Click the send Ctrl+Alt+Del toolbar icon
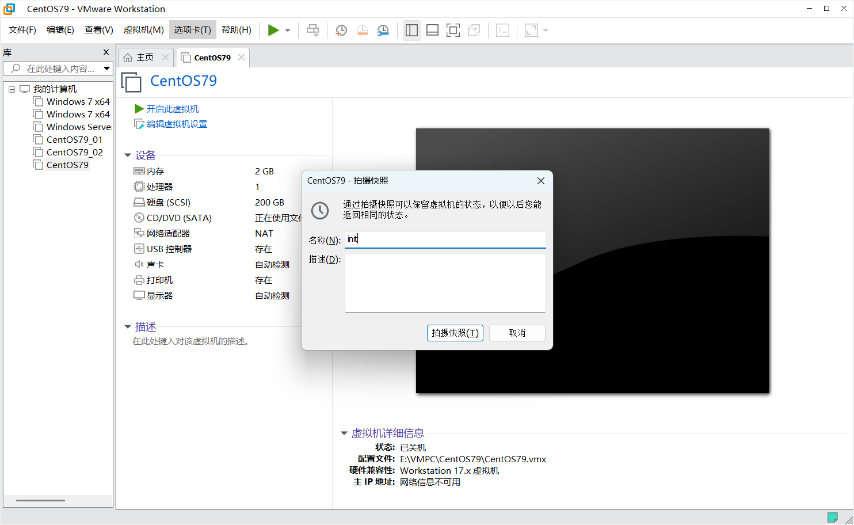The image size is (854, 525). click(x=312, y=31)
